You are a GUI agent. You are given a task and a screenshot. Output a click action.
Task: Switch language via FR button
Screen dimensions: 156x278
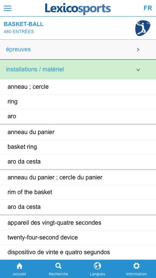148,8
